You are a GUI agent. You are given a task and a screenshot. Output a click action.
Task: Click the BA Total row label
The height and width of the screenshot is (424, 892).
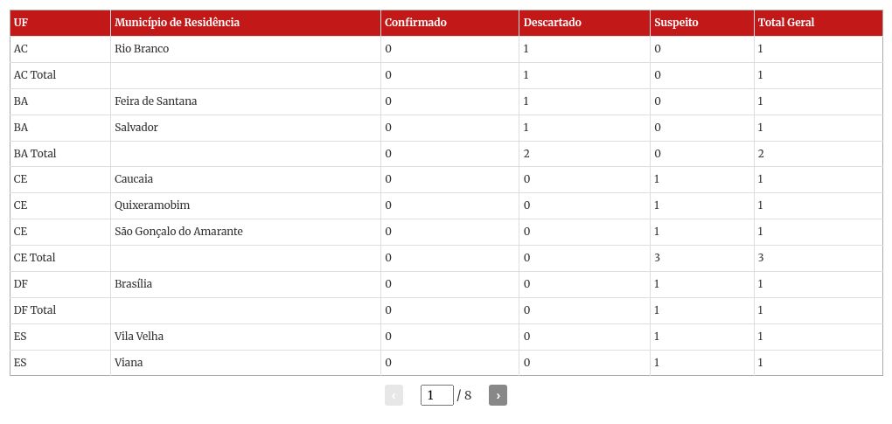(x=35, y=154)
